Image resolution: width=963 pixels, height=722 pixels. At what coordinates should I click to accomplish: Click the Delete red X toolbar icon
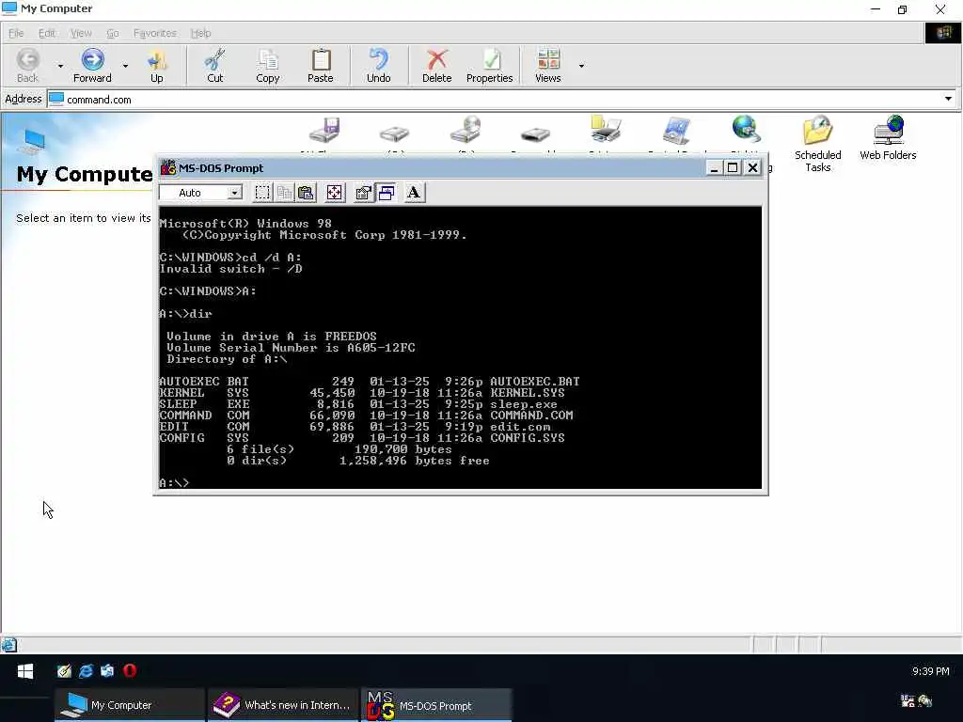pos(436,65)
